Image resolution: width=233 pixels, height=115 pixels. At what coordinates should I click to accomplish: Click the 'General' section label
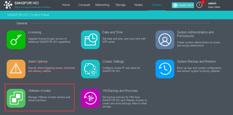coord(22,23)
